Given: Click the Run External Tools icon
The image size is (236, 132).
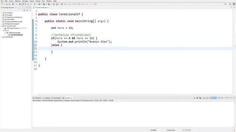Looking at the screenshot, I should [x=49, y=4].
